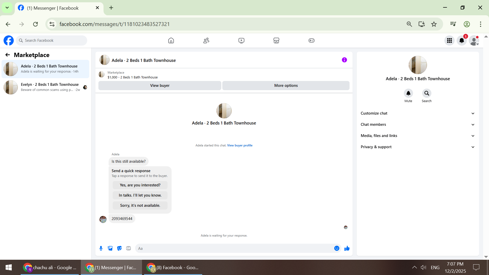
Task: Click View buyer button
Action: point(160,86)
